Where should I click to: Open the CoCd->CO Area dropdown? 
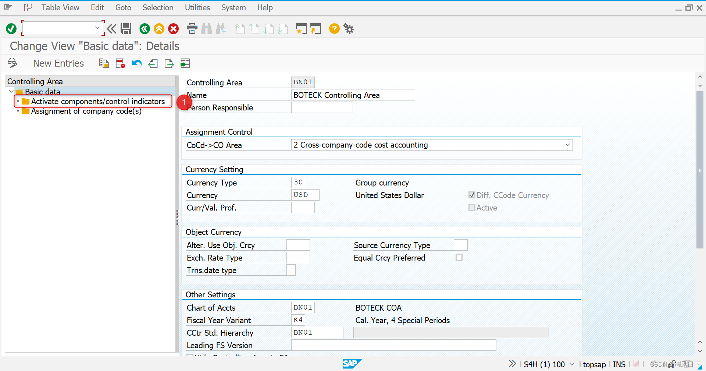[x=568, y=145]
